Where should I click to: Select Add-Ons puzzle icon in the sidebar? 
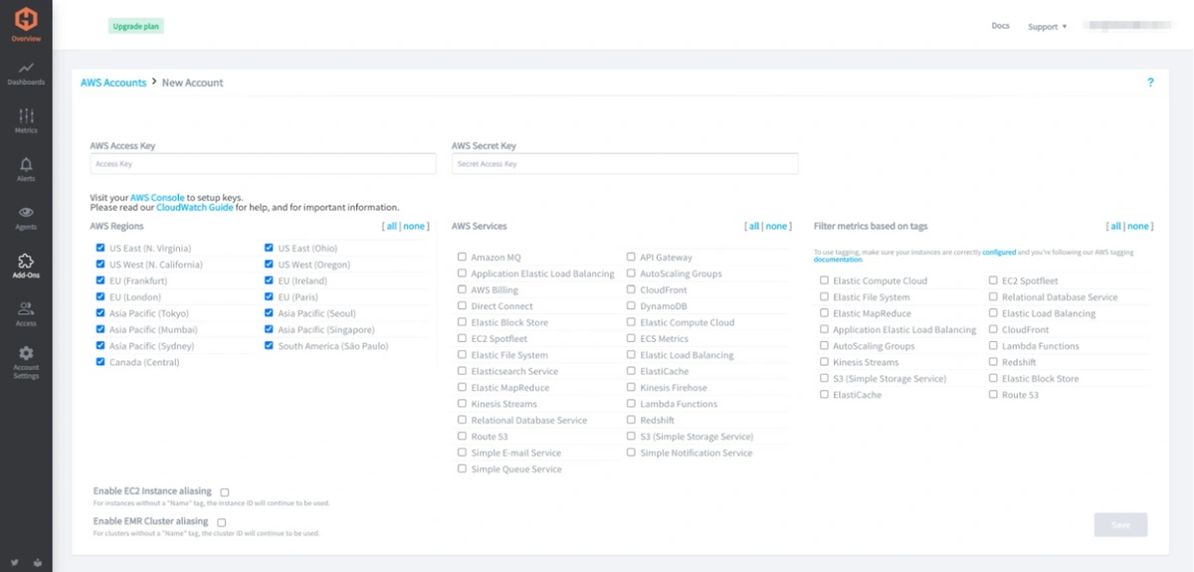tap(26, 266)
